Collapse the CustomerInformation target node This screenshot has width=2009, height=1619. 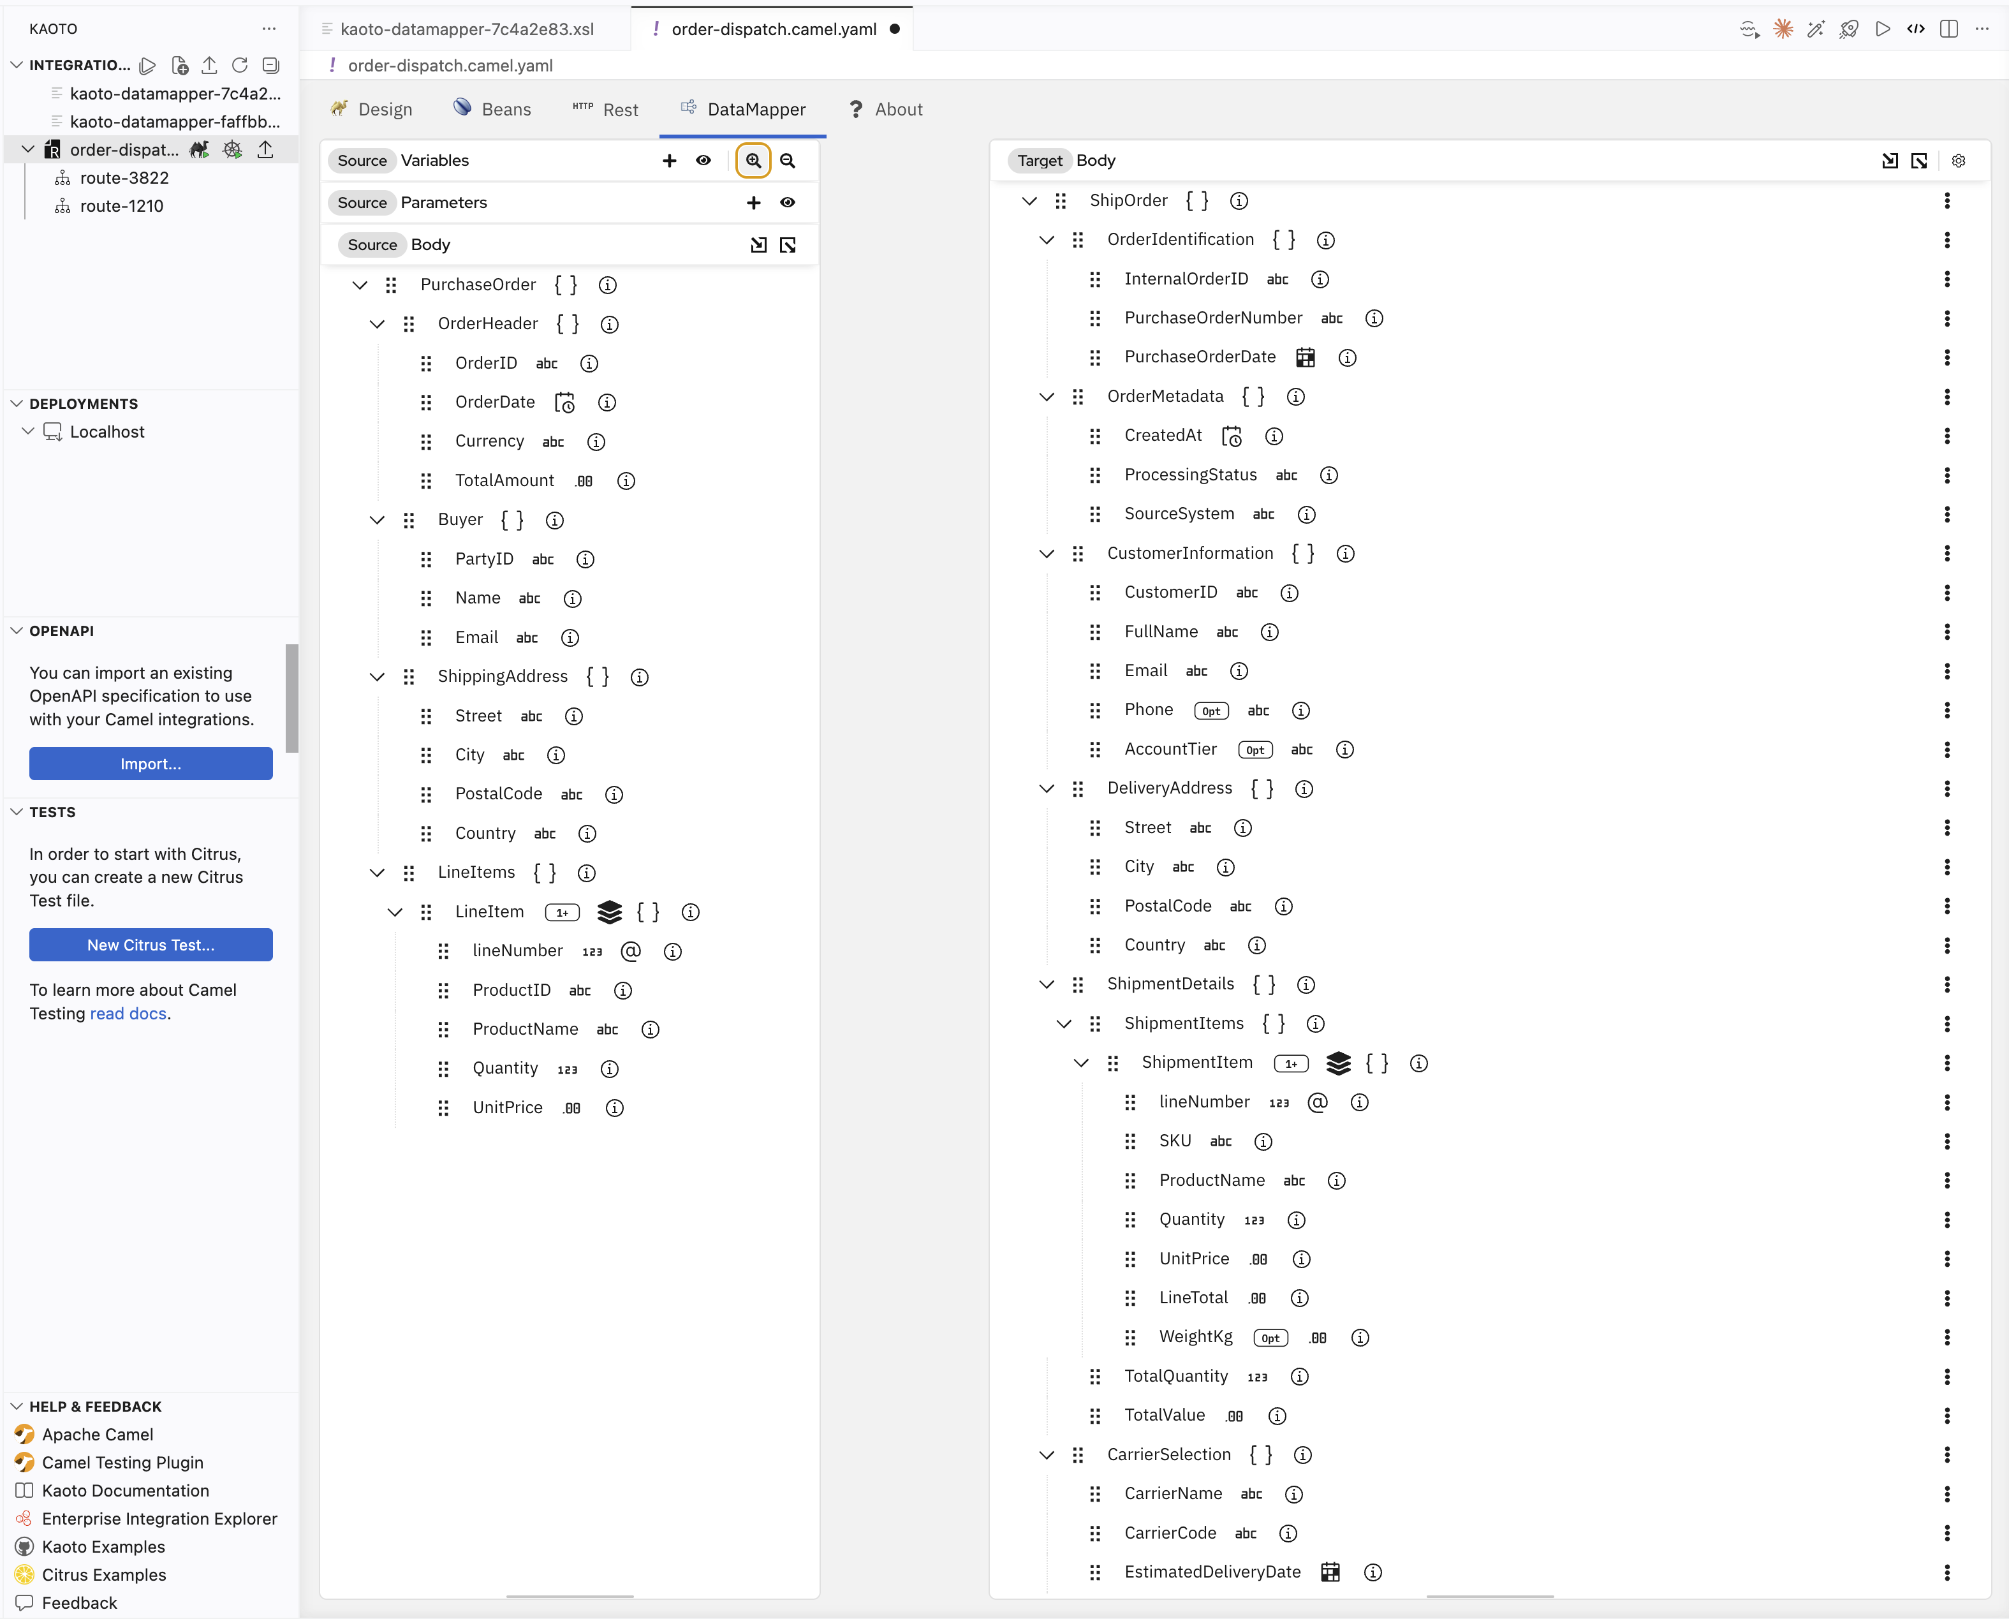[x=1046, y=553]
